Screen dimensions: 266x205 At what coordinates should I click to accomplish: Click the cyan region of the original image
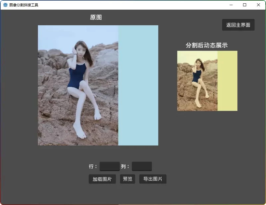click(138, 85)
